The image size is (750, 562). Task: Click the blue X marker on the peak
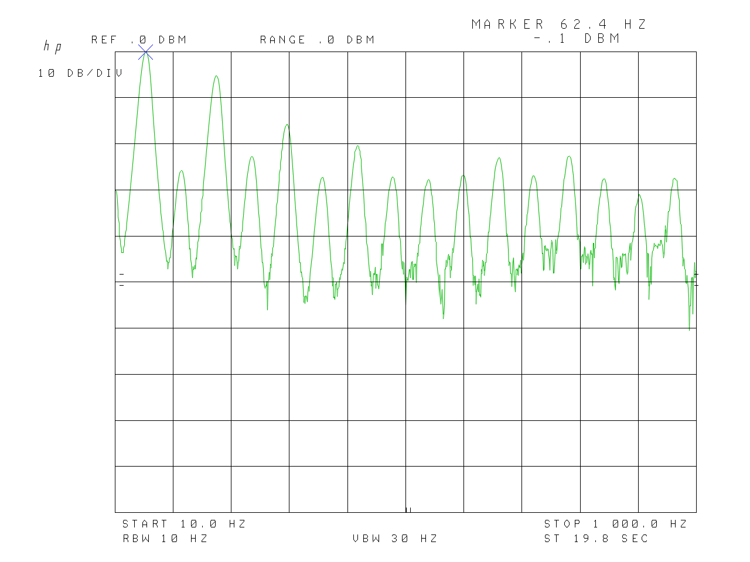tap(145, 52)
